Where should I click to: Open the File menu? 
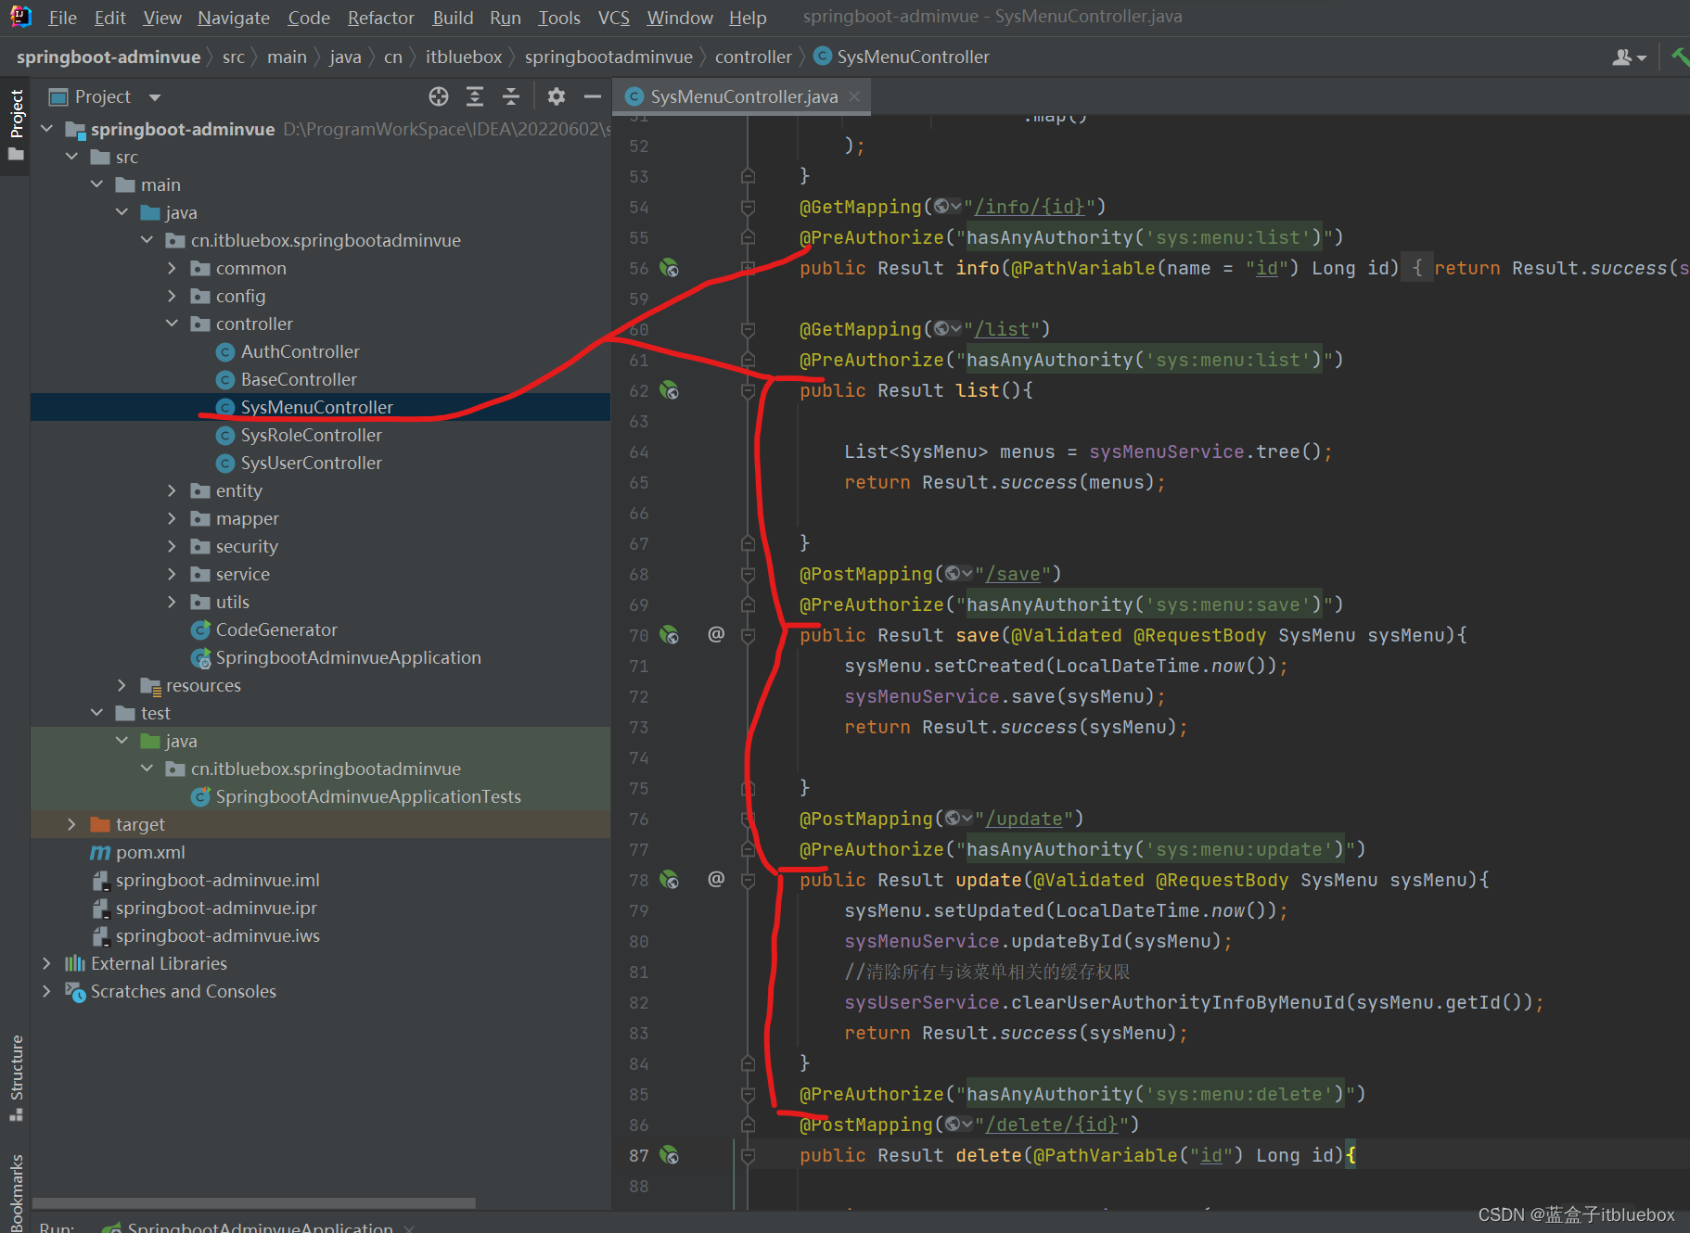[62, 18]
